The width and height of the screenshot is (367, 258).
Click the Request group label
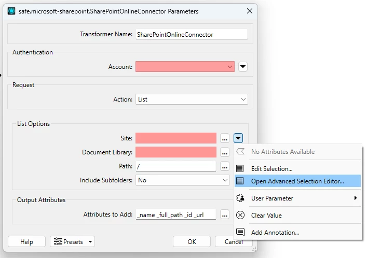click(23, 85)
